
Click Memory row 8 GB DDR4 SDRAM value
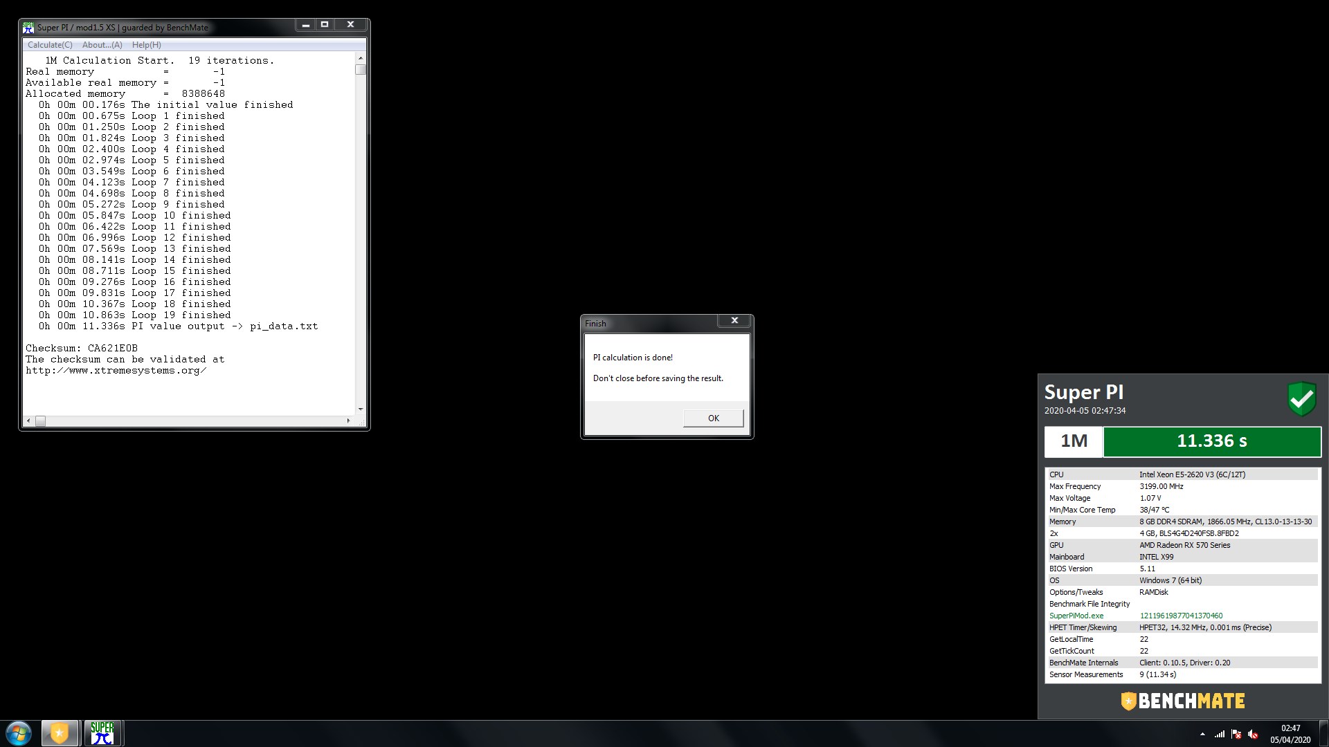(1225, 522)
